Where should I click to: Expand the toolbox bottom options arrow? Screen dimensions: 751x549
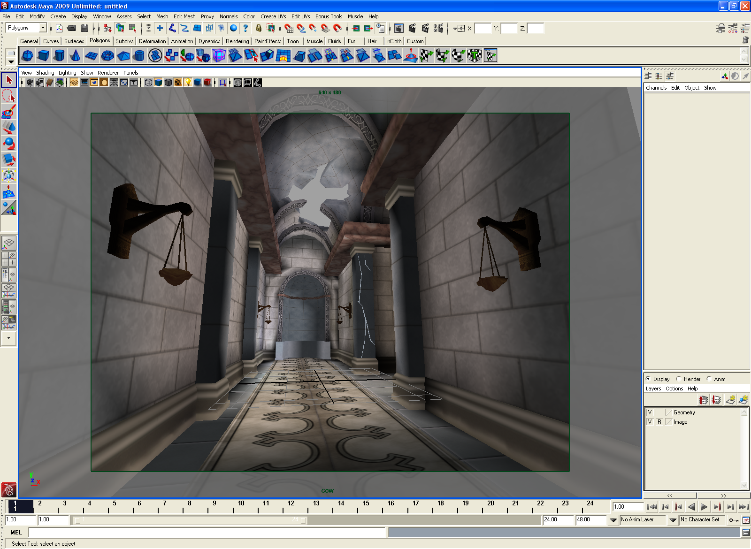pos(9,338)
